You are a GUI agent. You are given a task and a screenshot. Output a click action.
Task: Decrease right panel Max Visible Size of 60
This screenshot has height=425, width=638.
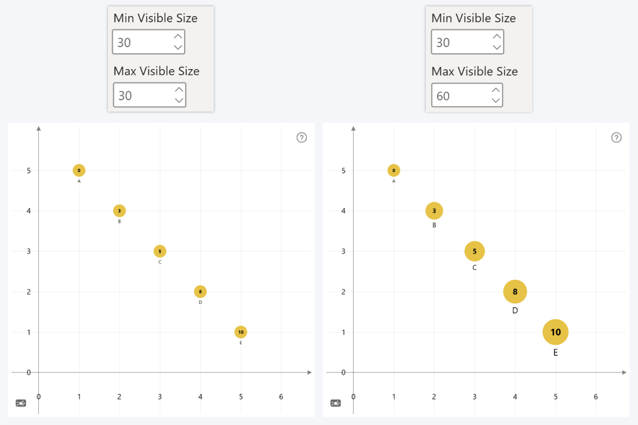(496, 100)
